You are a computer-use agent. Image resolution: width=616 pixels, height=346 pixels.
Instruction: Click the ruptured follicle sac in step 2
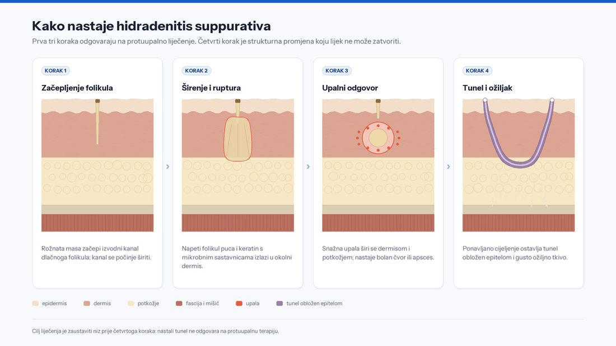coord(237,139)
